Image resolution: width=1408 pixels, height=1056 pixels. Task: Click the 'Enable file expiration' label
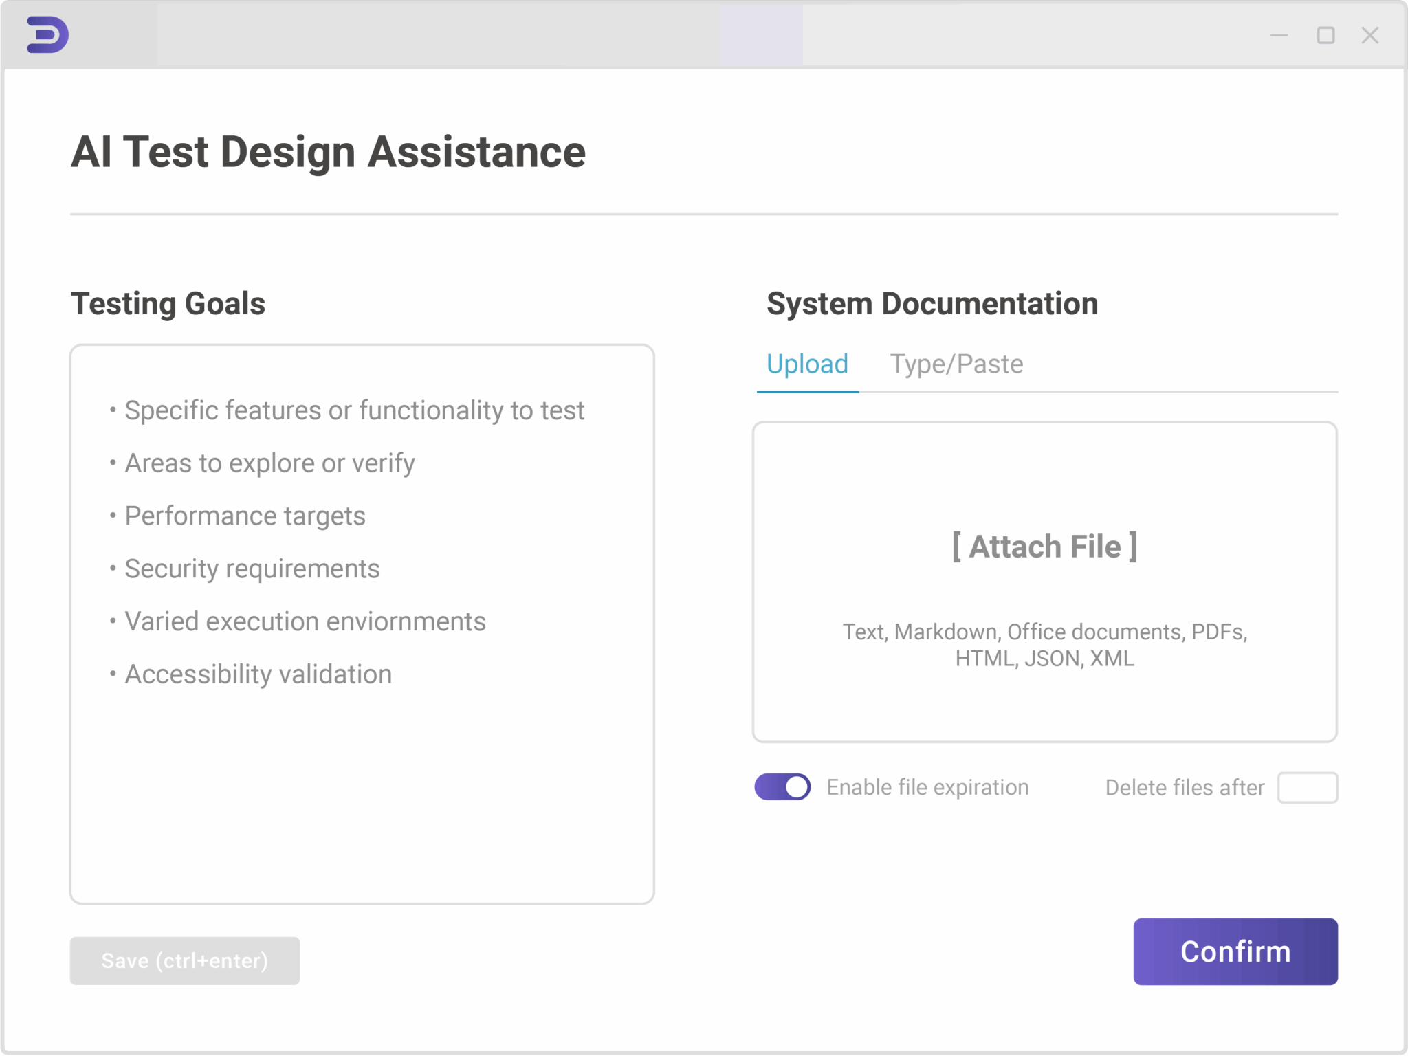click(927, 787)
